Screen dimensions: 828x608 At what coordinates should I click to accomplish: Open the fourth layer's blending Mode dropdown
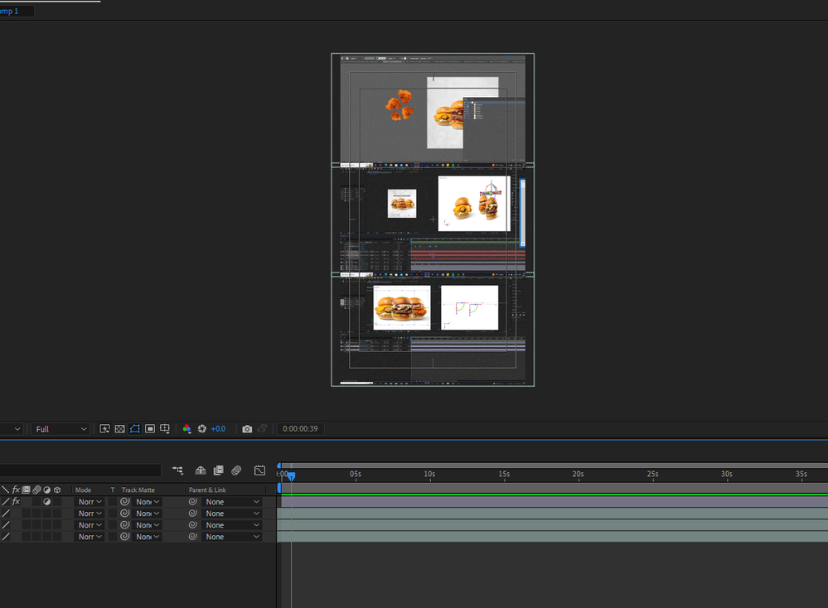point(90,536)
